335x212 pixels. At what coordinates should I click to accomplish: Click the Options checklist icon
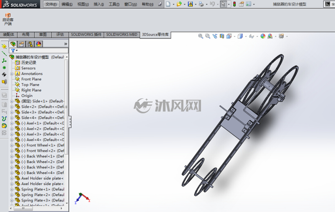pyautogui.click(x=248, y=4)
